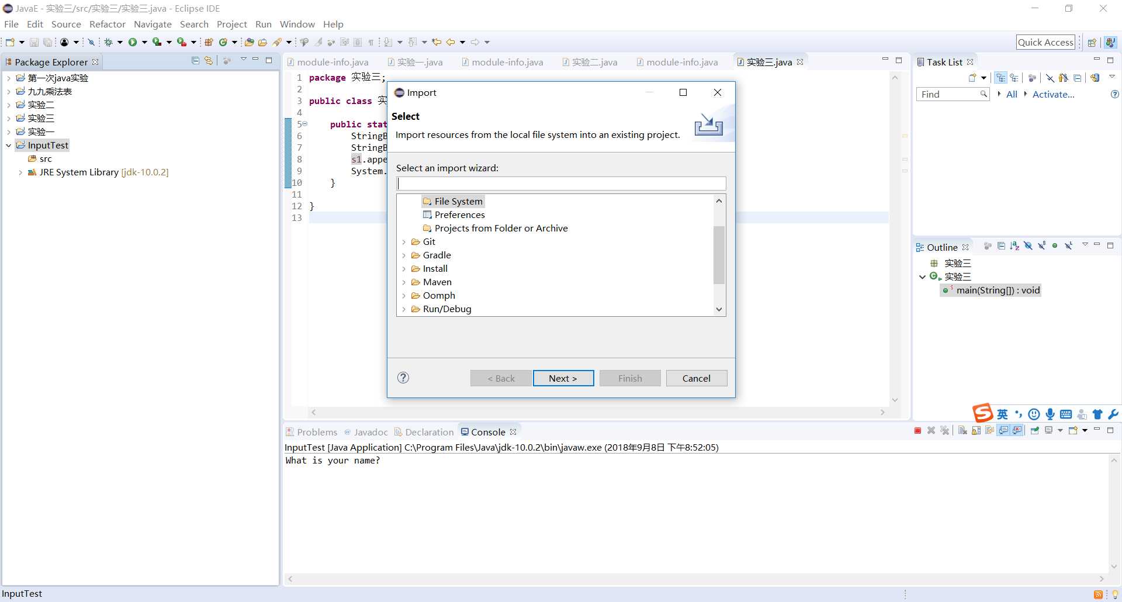Click the Save All toolbar icon
Screen dimensions: 1122x602
[47, 42]
